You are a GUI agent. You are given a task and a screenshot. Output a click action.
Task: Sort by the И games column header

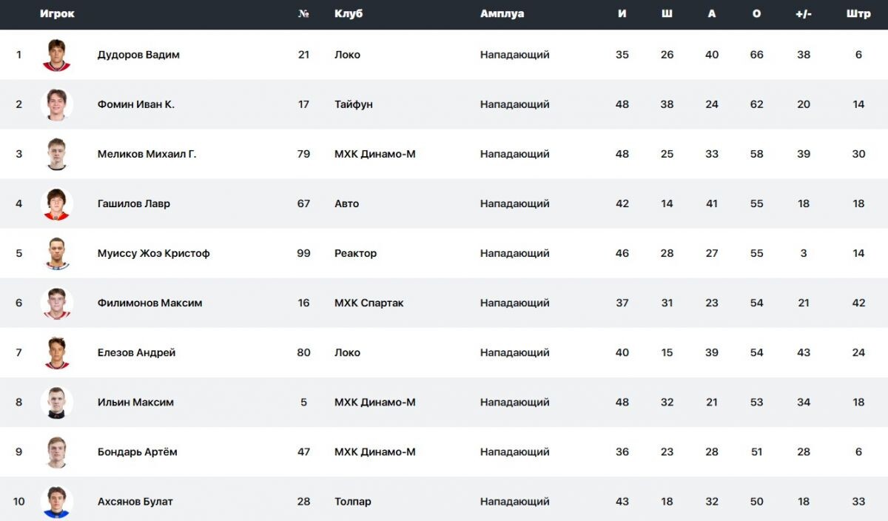tap(622, 14)
